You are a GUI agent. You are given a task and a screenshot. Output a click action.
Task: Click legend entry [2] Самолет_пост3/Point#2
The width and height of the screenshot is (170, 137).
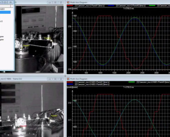pyautogui.click(x=131, y=5)
